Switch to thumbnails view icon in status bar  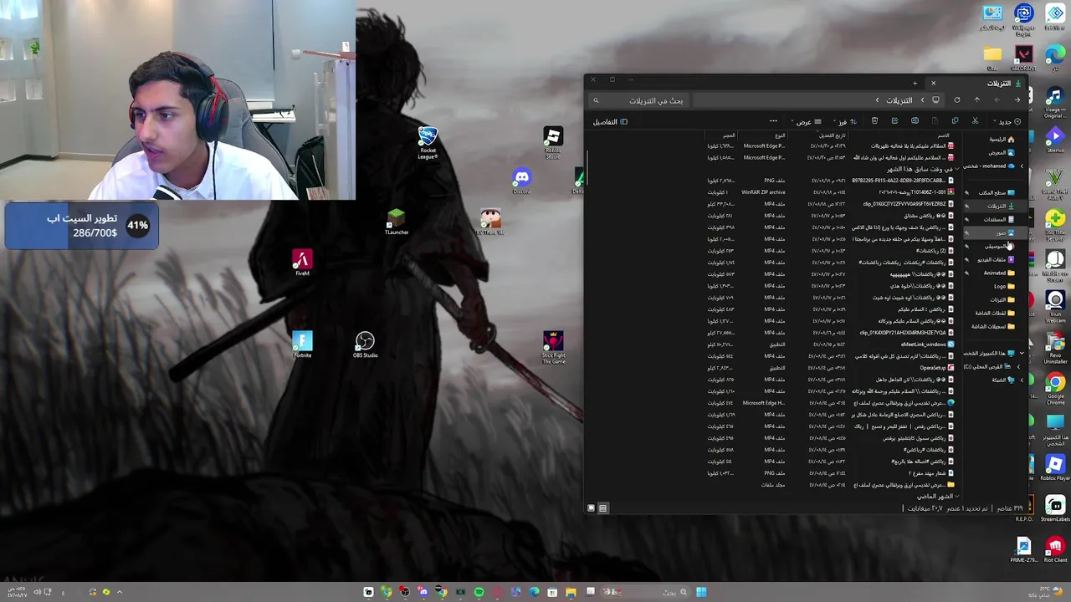point(592,508)
